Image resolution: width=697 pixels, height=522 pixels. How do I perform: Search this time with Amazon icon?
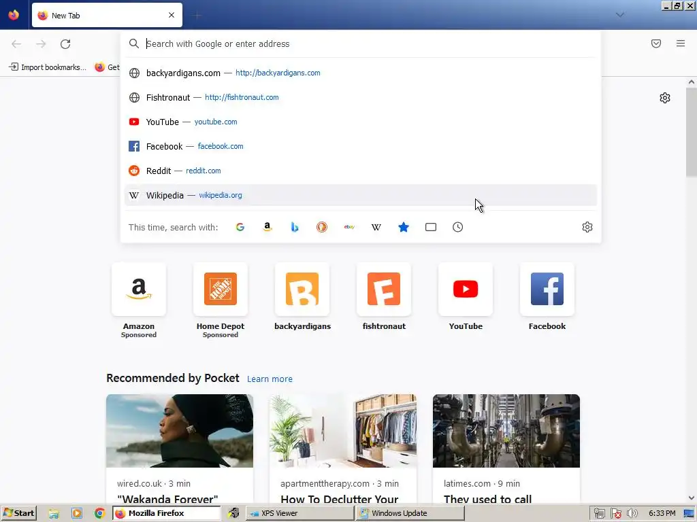267,227
